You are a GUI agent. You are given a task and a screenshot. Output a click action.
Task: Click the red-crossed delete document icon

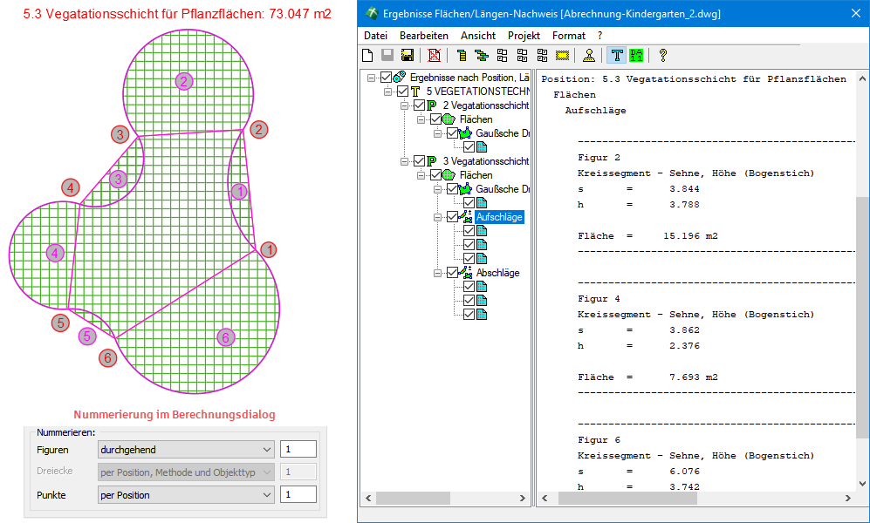[x=435, y=56]
